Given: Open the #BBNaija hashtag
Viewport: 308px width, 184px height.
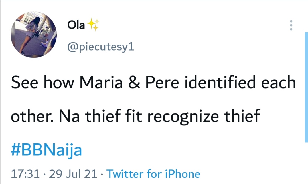Looking at the screenshot, I should (x=46, y=150).
